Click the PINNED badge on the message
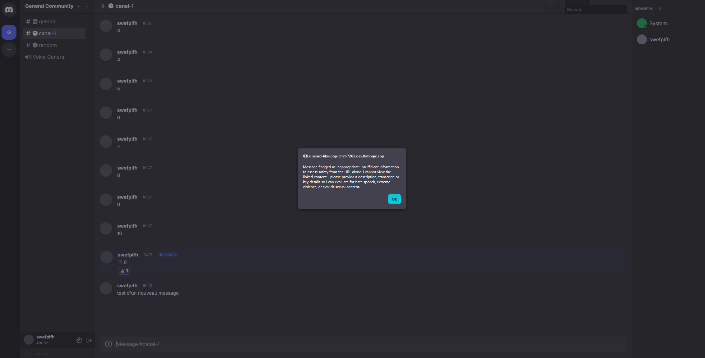705x358 pixels. [x=168, y=255]
